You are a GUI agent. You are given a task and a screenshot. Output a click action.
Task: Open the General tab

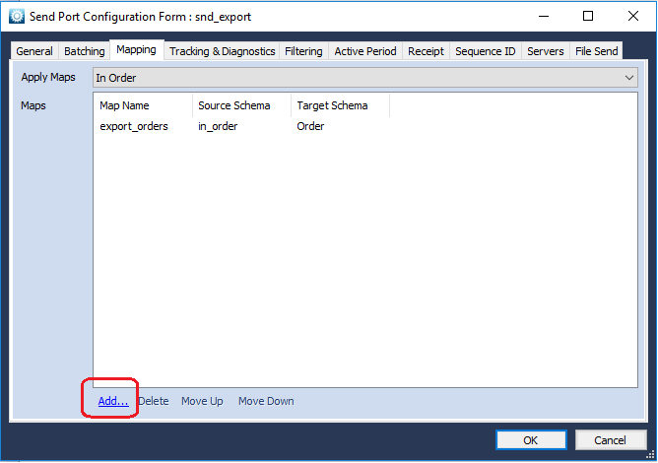(x=34, y=51)
